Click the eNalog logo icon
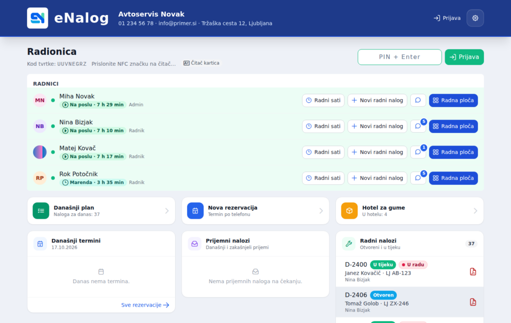 coord(37,18)
